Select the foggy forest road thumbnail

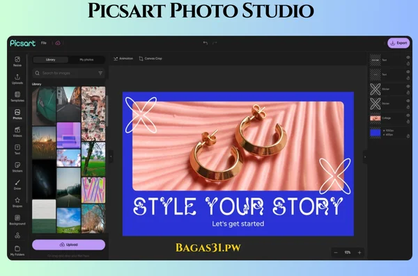click(x=68, y=188)
